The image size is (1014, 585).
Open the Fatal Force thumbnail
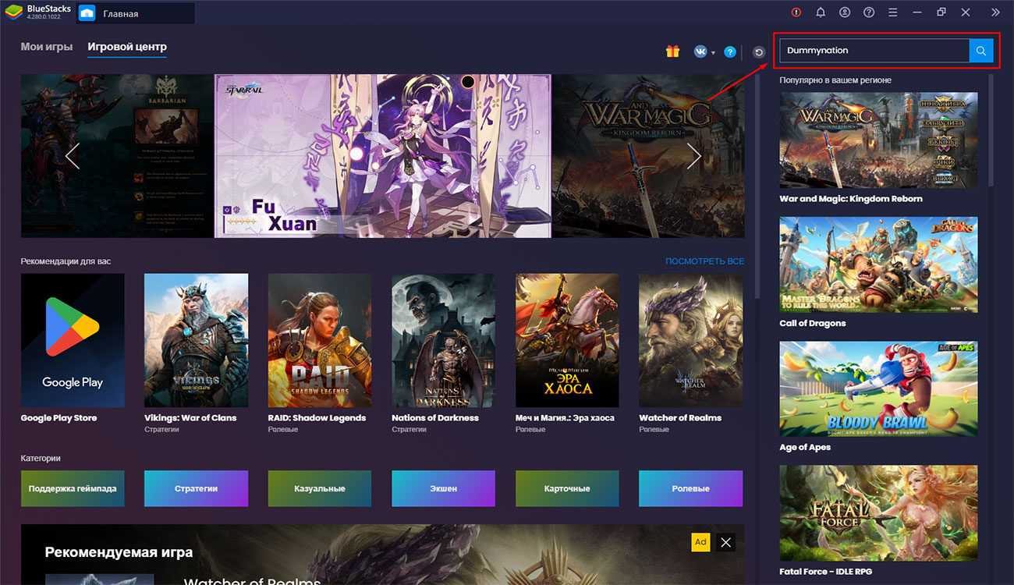coord(878,513)
